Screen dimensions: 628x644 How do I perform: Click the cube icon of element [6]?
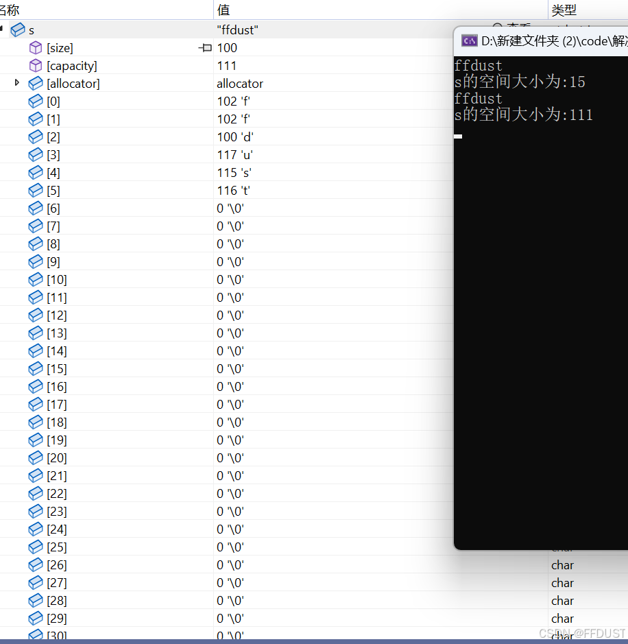(x=36, y=208)
